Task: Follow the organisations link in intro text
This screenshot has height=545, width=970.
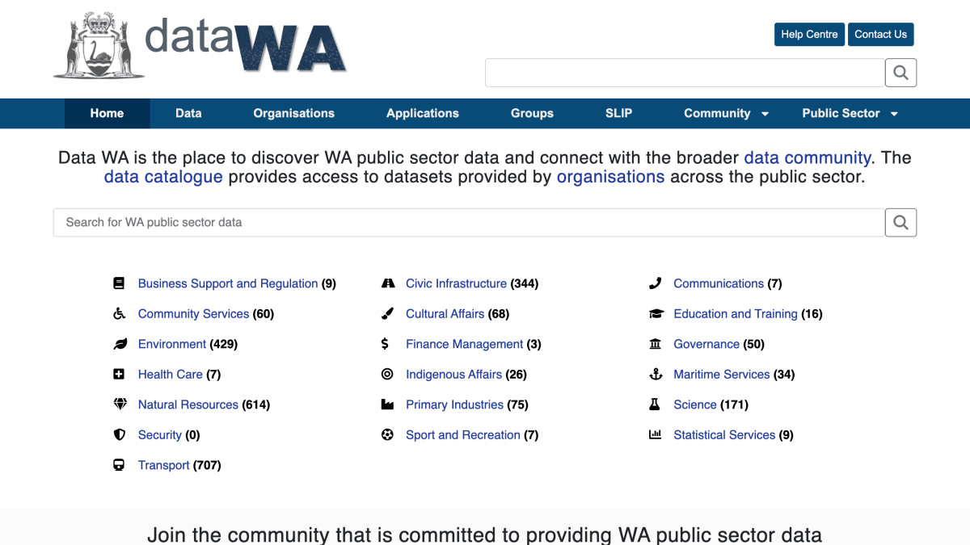Action: [x=610, y=177]
